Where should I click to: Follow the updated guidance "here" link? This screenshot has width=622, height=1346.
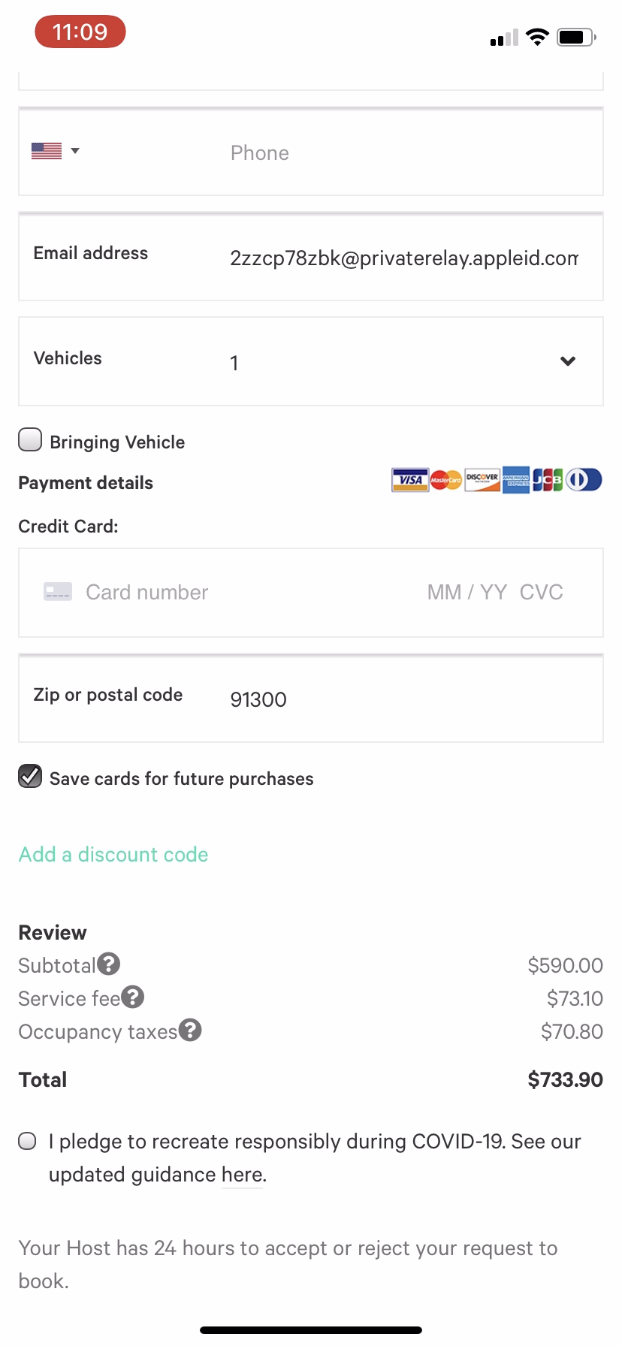pos(242,1175)
